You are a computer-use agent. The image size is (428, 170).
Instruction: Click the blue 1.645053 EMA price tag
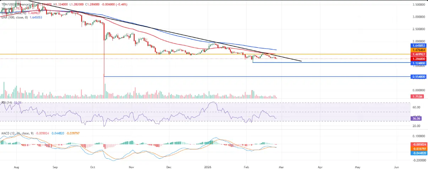(419, 46)
